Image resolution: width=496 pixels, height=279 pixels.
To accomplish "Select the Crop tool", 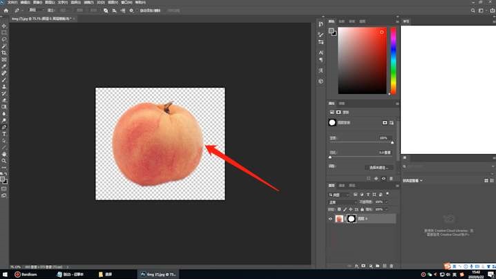I will (x=4, y=52).
